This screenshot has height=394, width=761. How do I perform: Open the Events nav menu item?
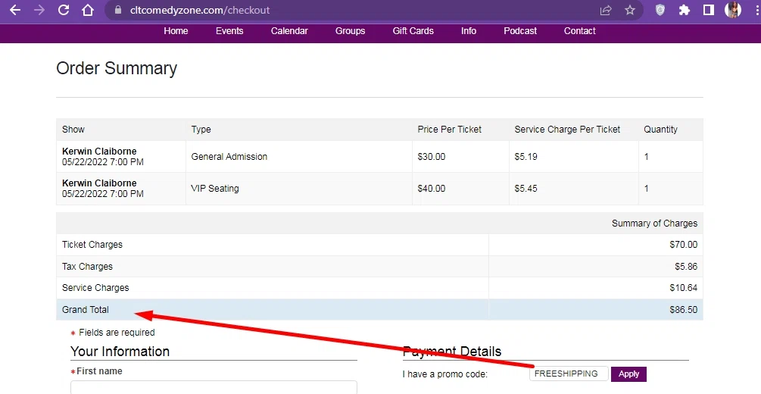click(229, 31)
